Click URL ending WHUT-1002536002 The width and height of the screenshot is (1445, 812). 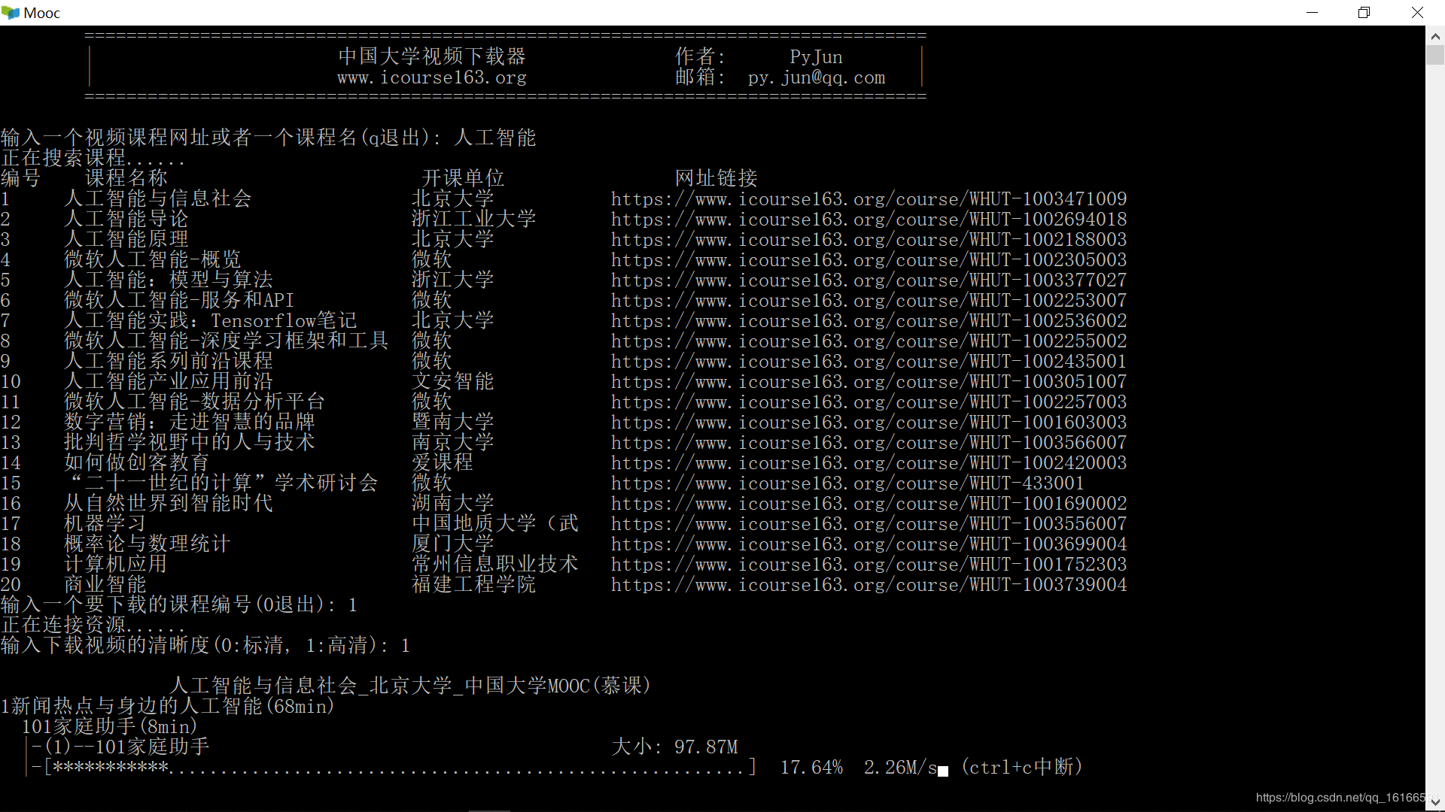(869, 321)
